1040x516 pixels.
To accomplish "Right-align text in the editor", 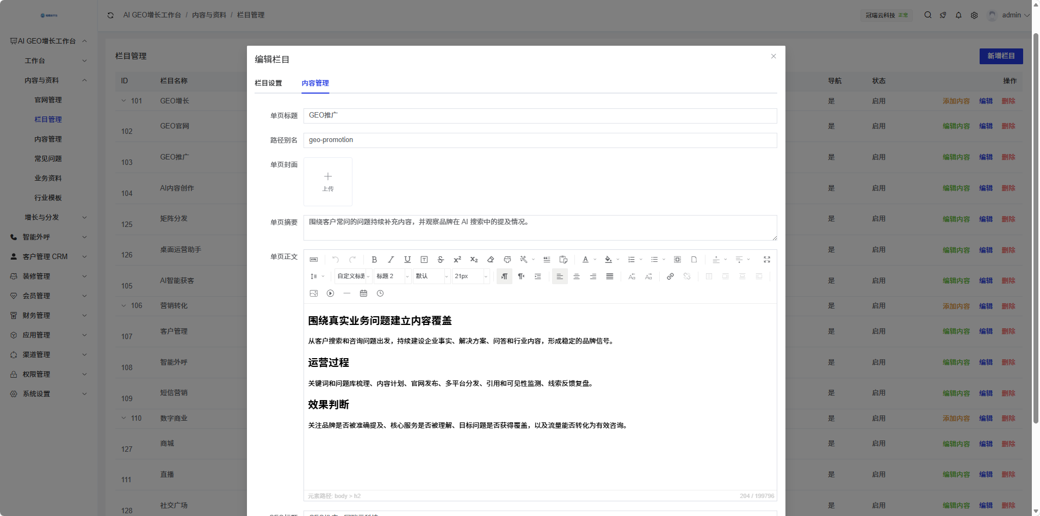I will pyautogui.click(x=593, y=277).
